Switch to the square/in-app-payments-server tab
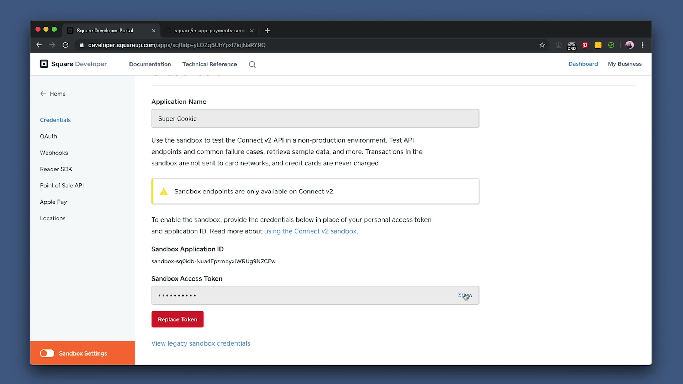 point(210,31)
